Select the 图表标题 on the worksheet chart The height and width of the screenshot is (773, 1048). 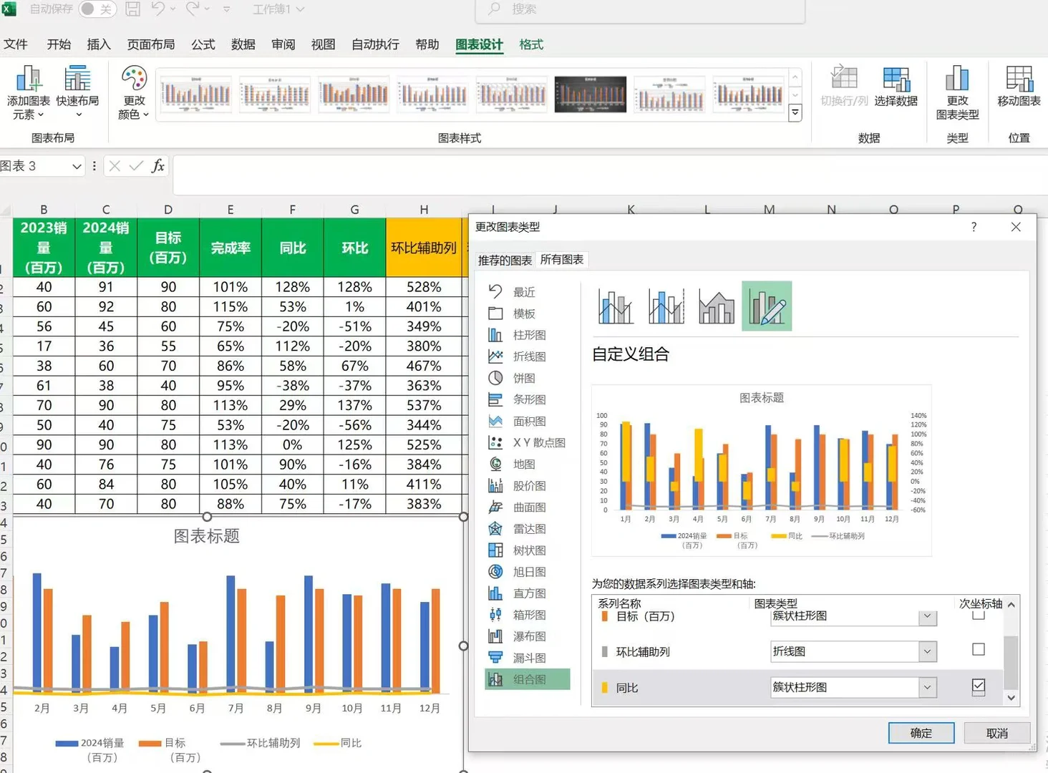(207, 536)
